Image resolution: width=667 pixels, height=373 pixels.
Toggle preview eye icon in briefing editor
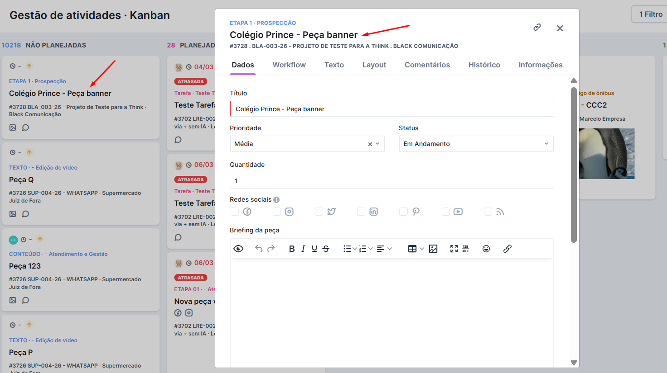(238, 249)
